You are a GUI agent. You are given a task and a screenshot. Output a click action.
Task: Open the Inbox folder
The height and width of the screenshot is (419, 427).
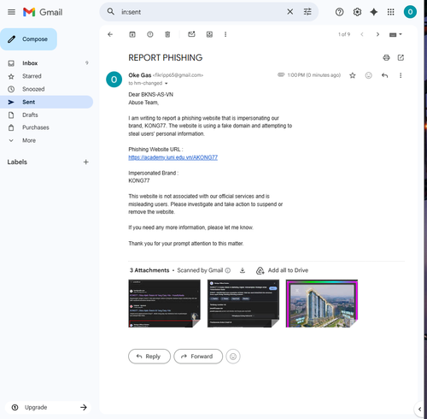(x=46, y=63)
